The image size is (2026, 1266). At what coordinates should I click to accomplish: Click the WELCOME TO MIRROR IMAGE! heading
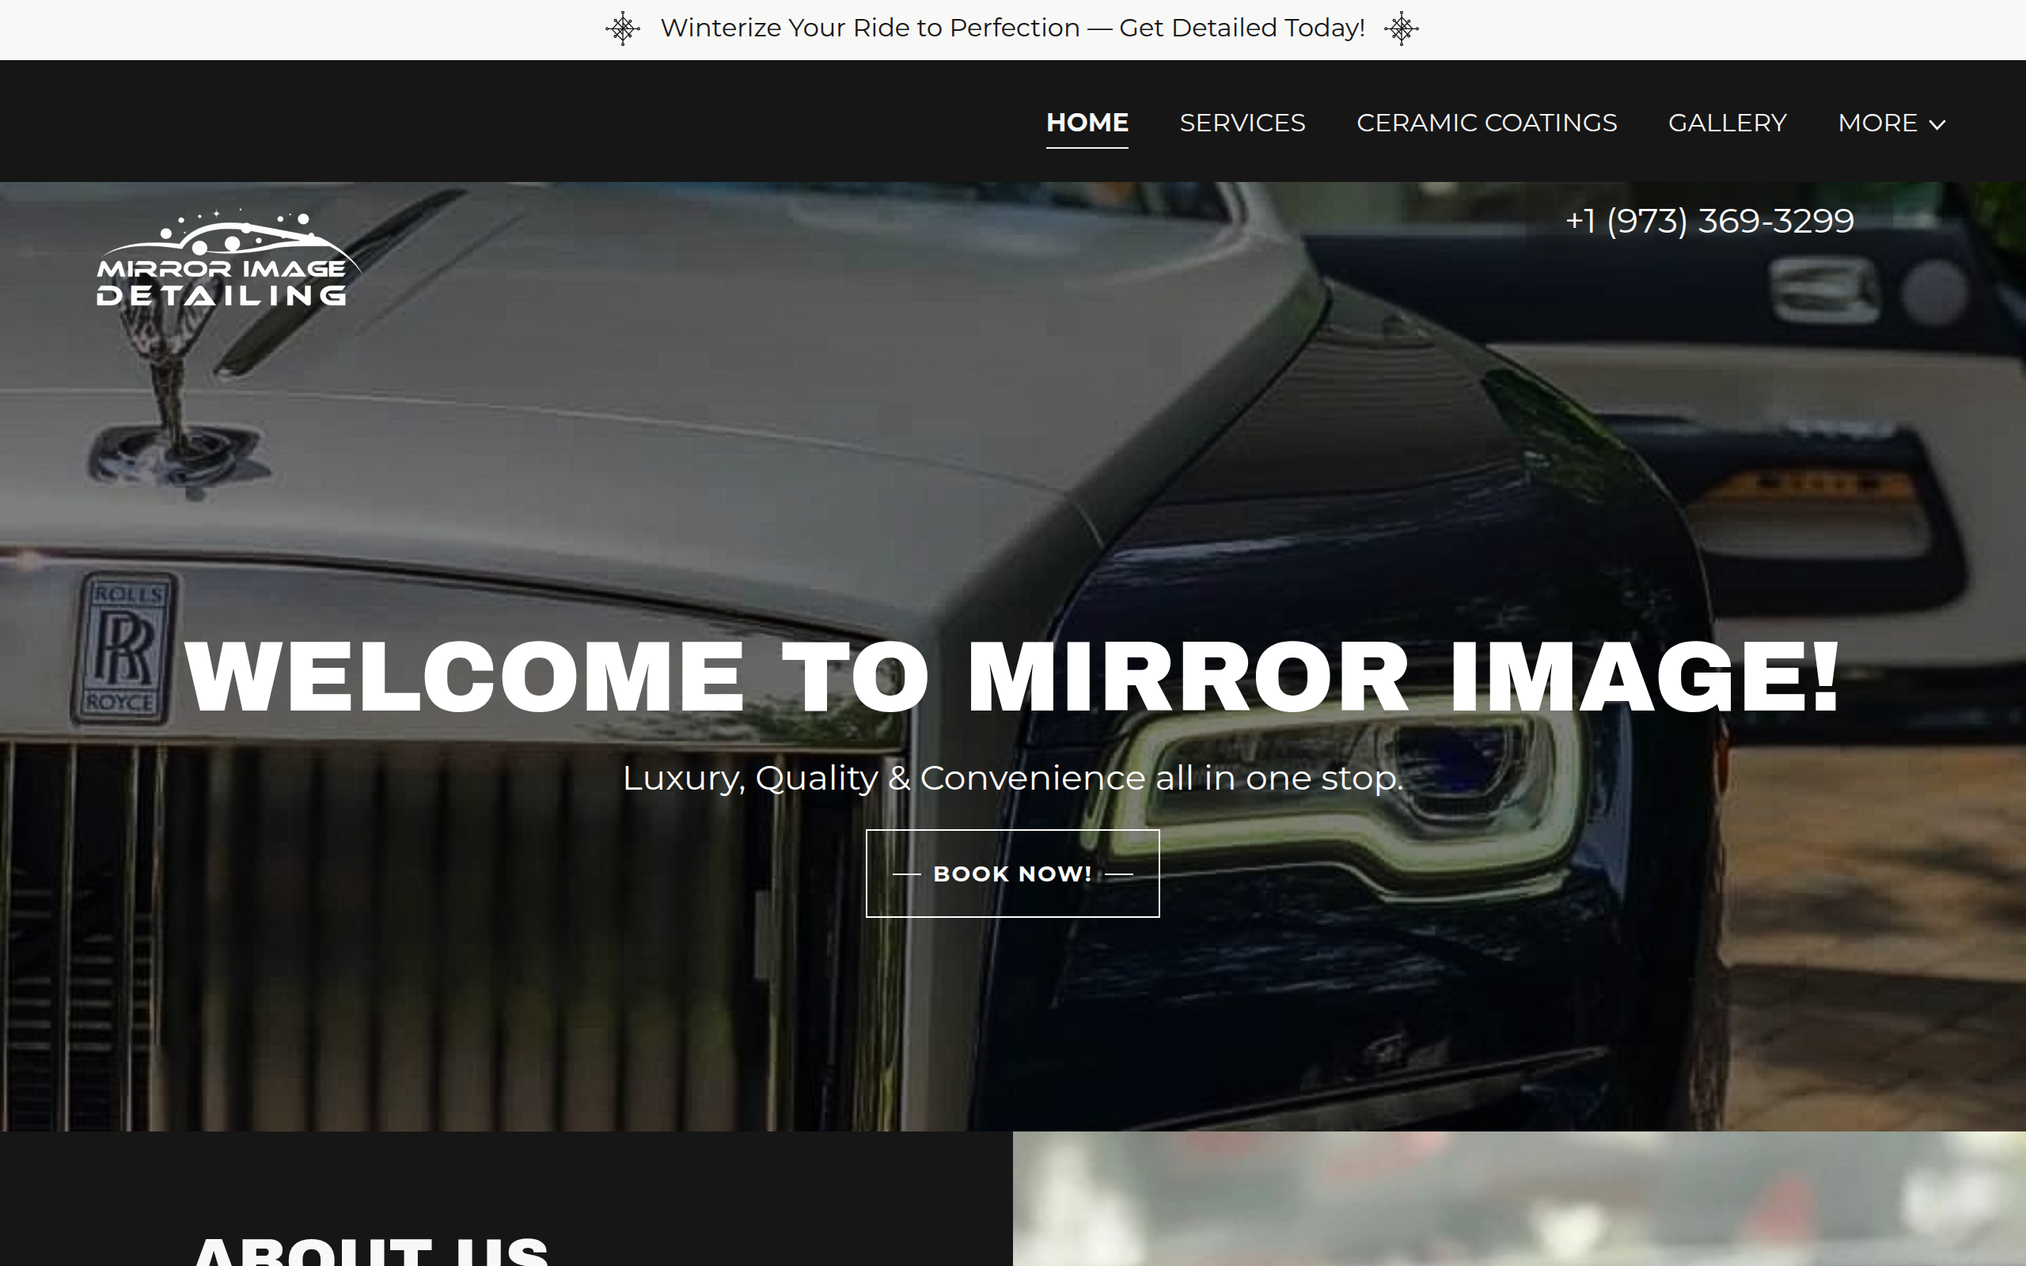pyautogui.click(x=1012, y=675)
